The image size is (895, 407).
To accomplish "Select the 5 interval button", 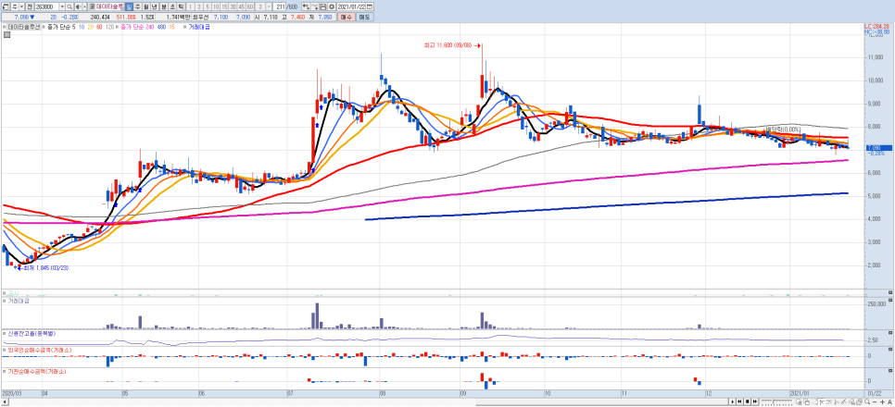I will (208, 6).
